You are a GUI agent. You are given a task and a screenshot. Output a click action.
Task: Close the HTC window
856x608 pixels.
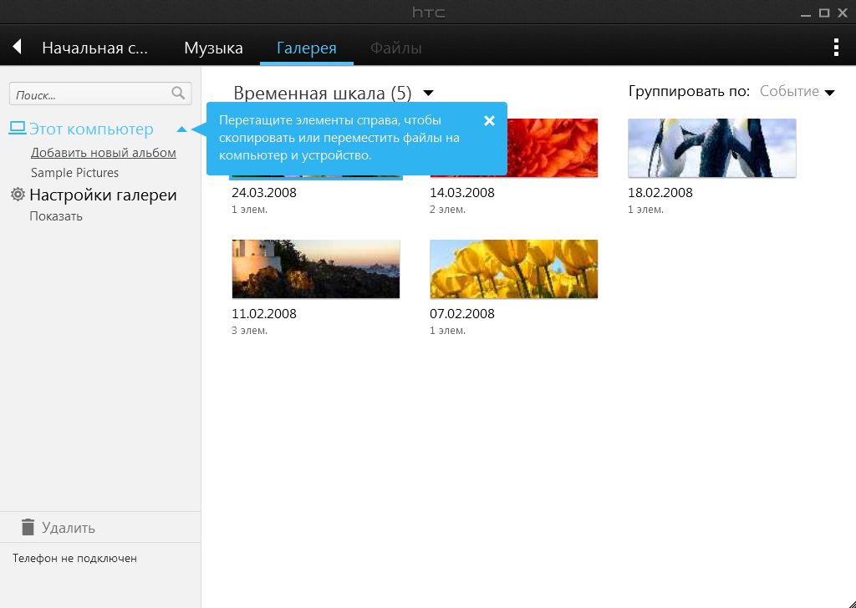843,13
